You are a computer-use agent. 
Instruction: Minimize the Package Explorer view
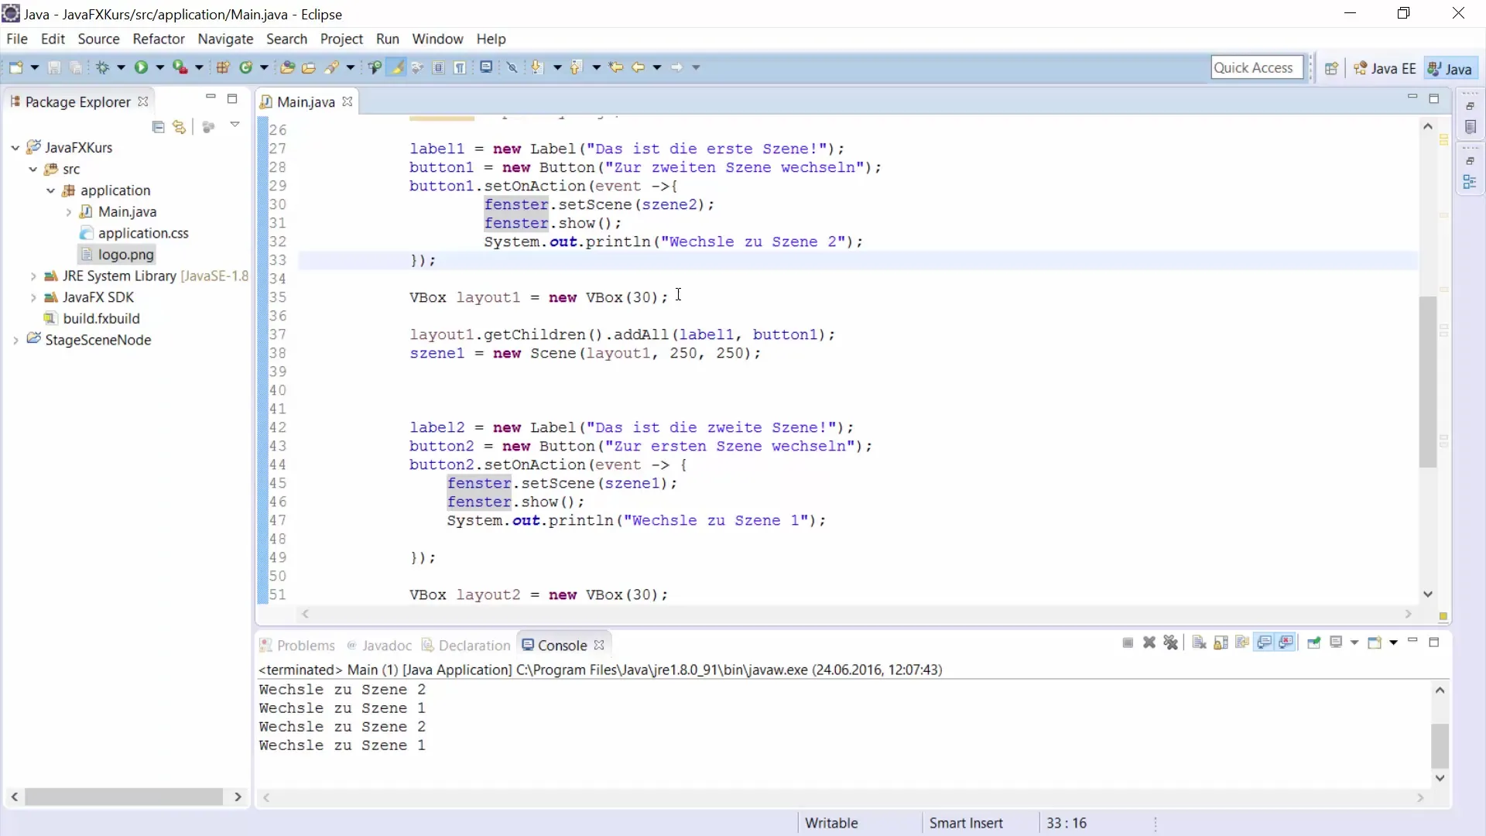[211, 98]
